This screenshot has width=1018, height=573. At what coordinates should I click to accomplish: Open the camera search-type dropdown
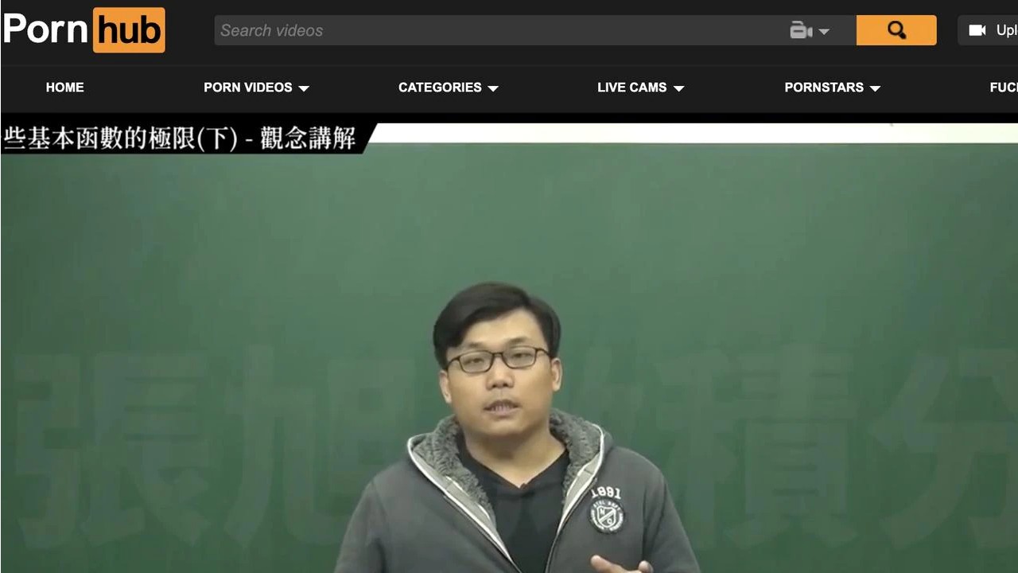coord(810,31)
